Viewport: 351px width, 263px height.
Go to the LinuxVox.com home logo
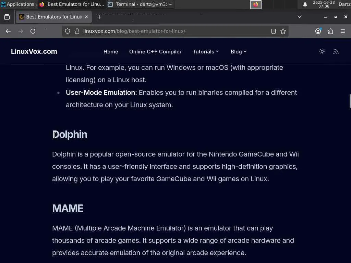(34, 51)
